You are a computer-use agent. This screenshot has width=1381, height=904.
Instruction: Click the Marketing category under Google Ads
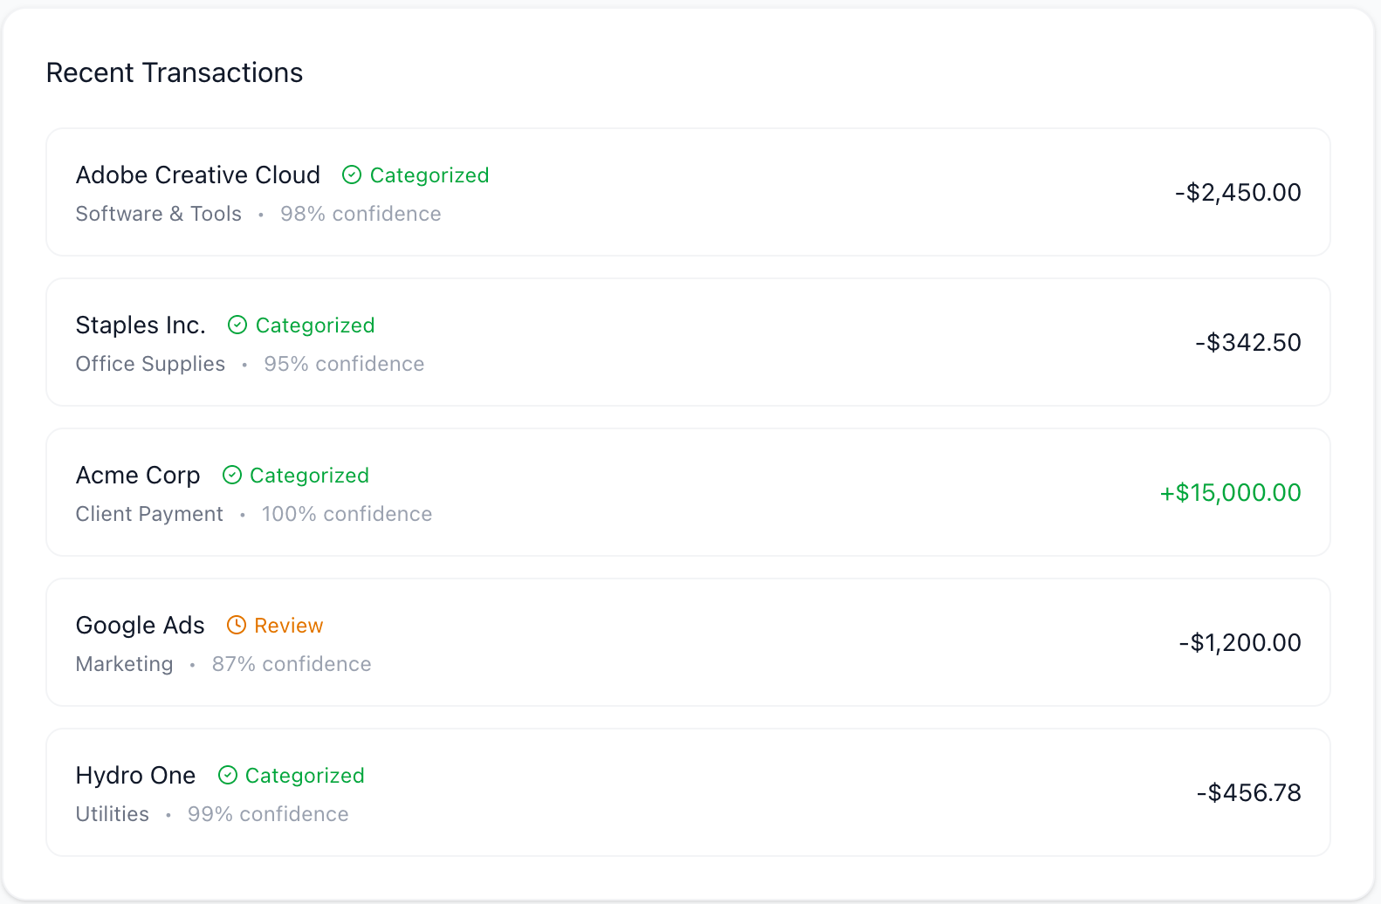(x=125, y=664)
